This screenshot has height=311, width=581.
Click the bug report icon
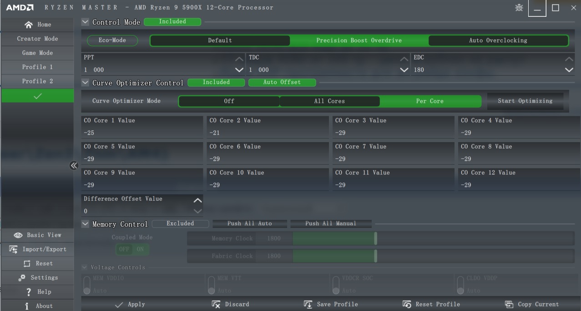[519, 8]
